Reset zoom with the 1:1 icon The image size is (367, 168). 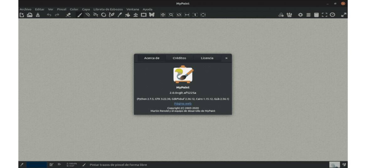195,15
